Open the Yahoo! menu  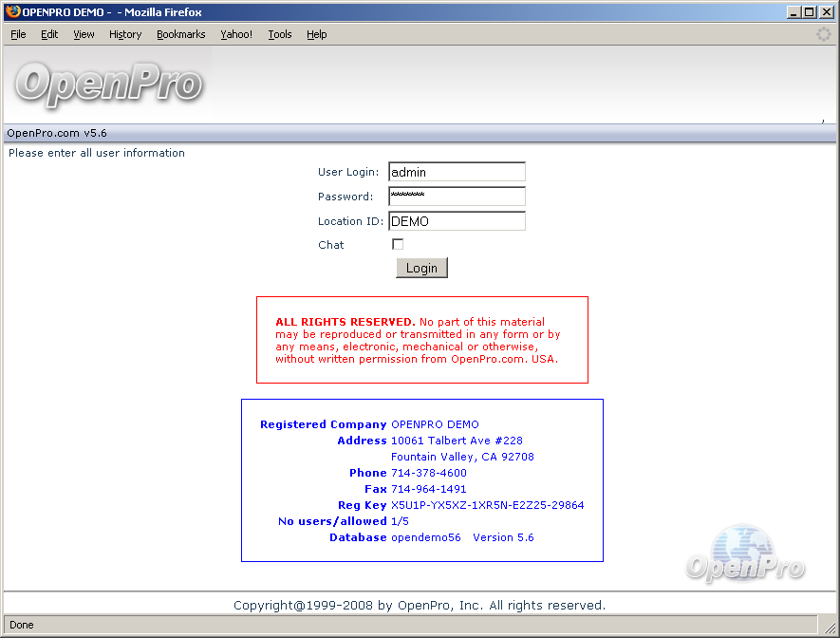236,34
